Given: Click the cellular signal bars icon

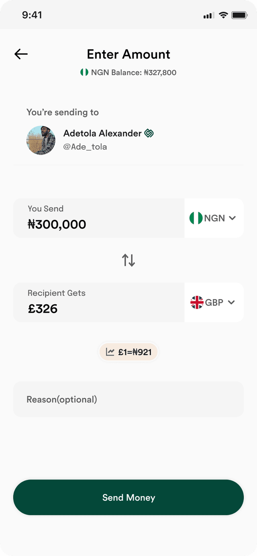Looking at the screenshot, I should (x=208, y=16).
